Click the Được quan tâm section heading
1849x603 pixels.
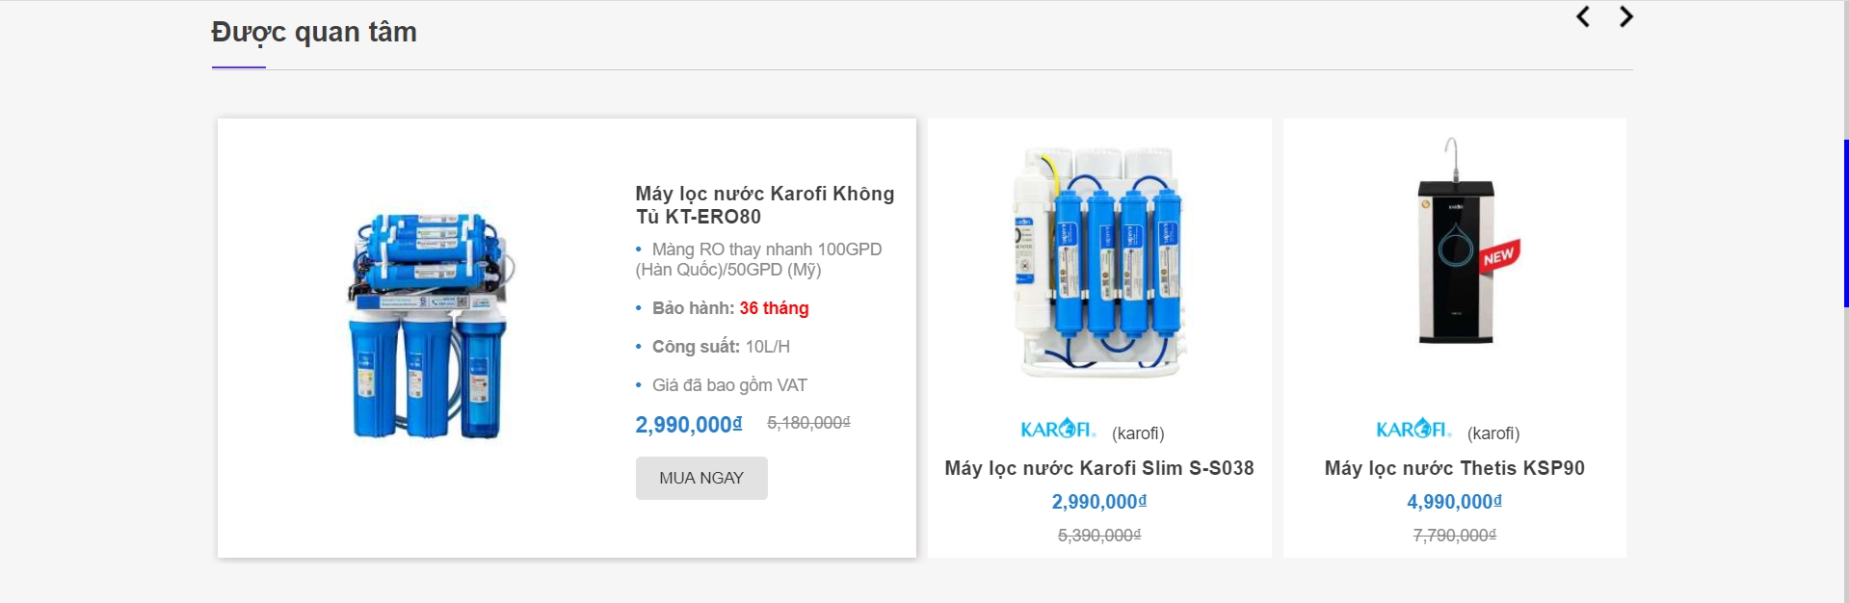click(x=314, y=32)
